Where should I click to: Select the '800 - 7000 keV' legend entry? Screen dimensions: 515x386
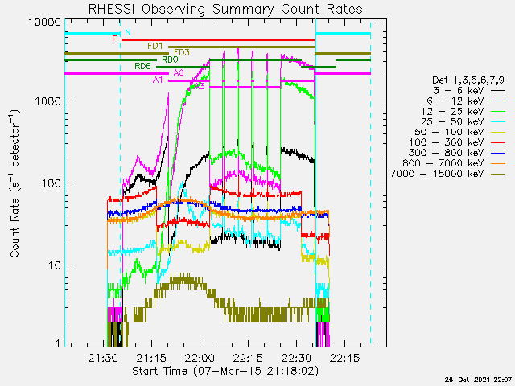tap(454, 163)
